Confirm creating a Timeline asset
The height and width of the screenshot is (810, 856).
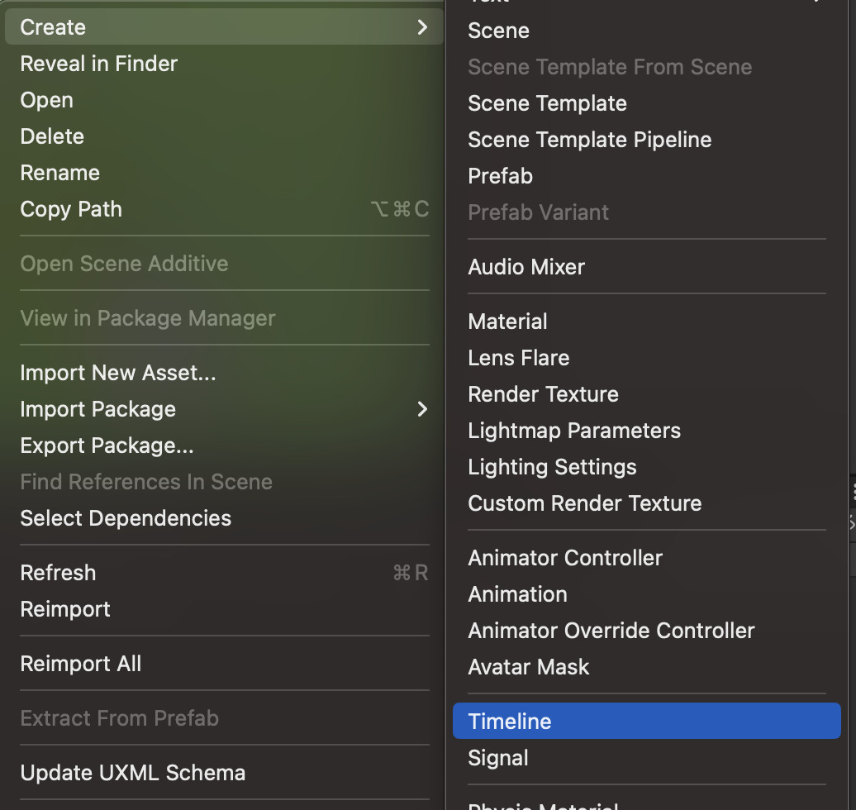[x=510, y=721]
